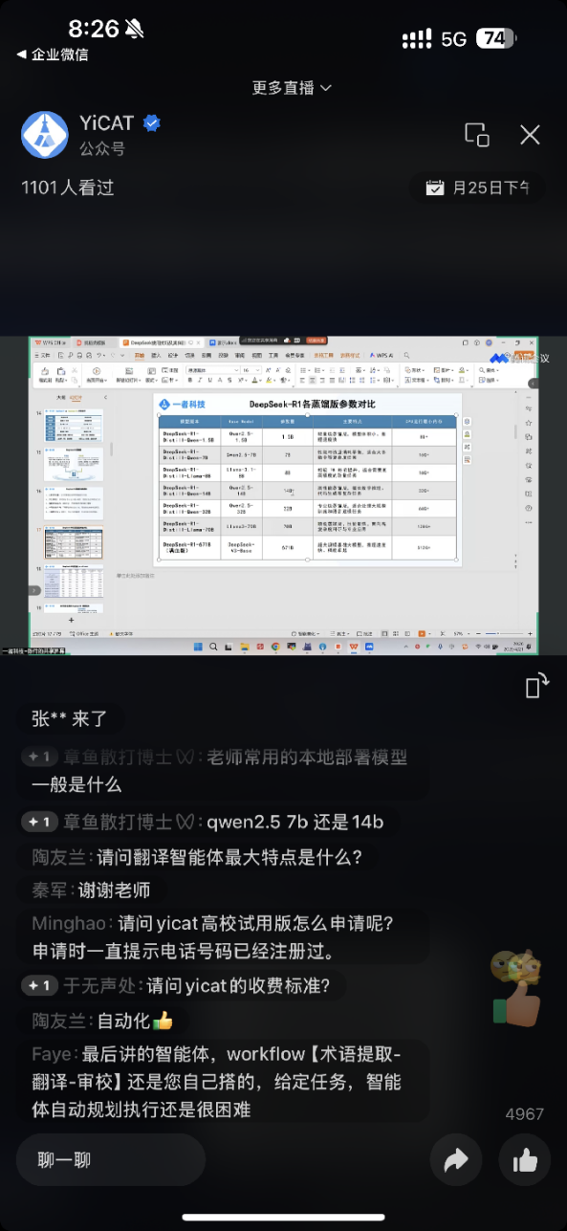Switch livestream to floating window mode

477,135
